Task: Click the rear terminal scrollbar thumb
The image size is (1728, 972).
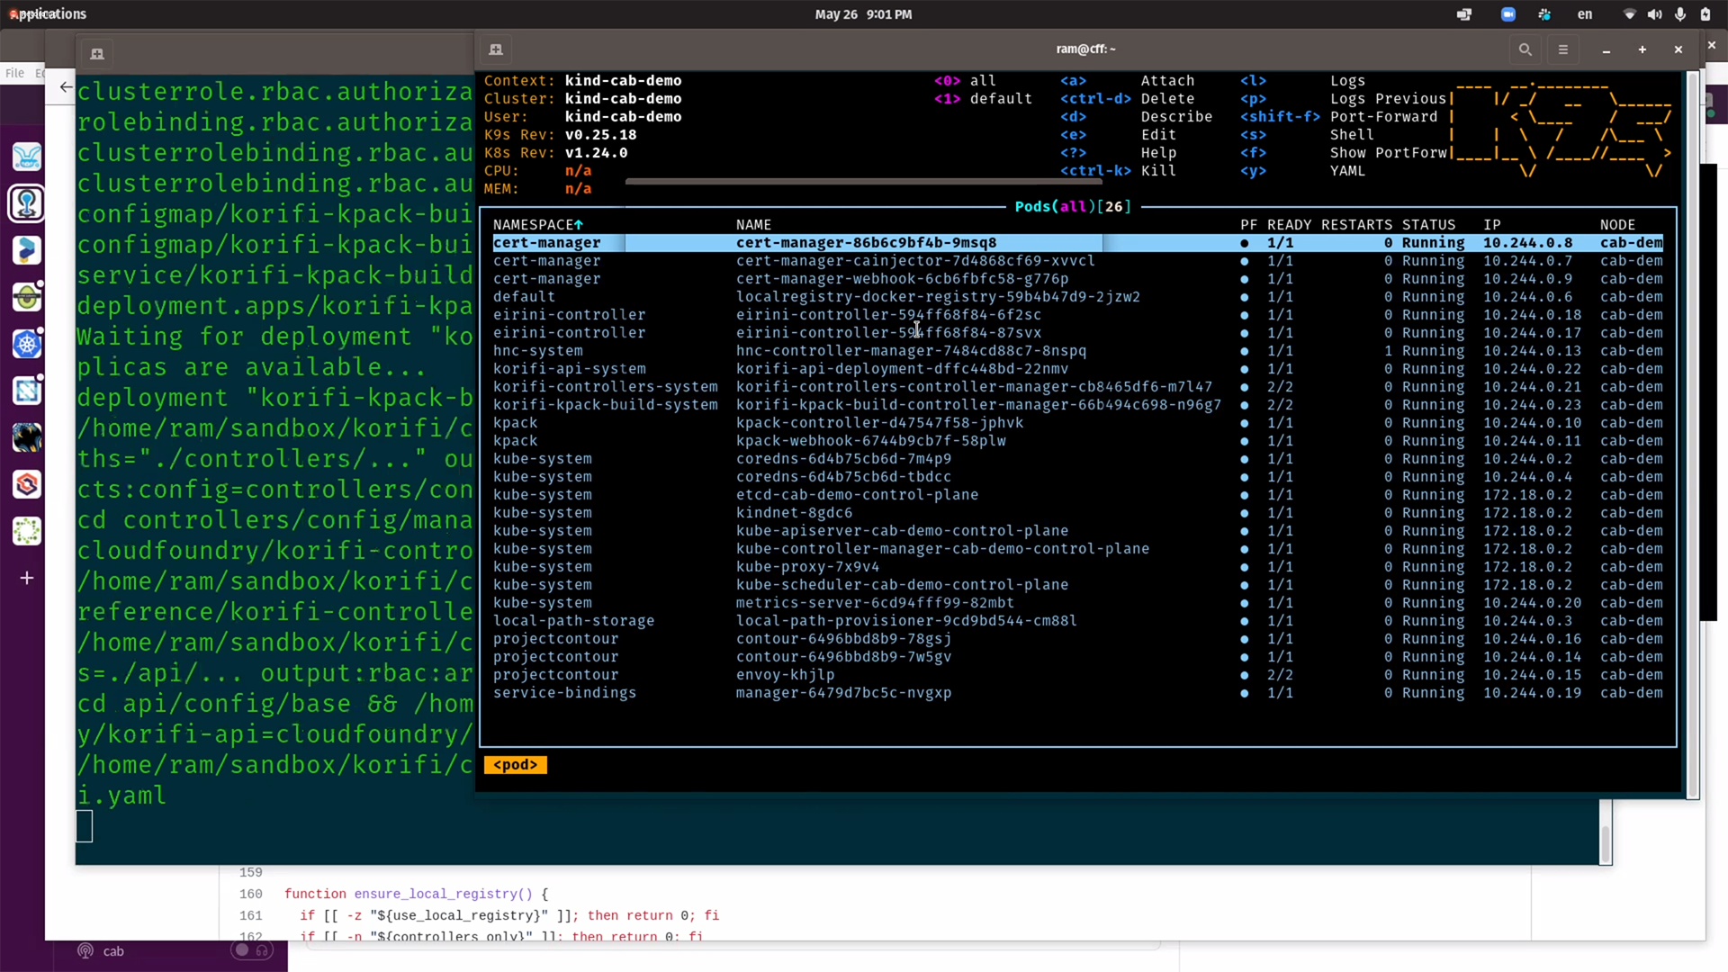Action: pyautogui.click(x=1605, y=843)
